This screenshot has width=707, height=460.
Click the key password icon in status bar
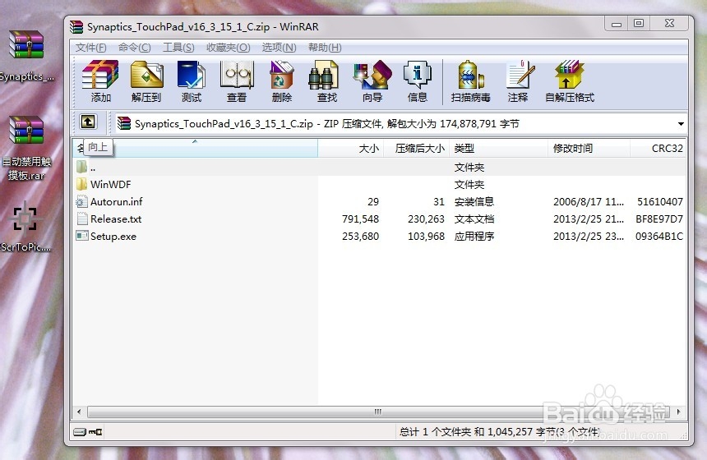[95, 431]
